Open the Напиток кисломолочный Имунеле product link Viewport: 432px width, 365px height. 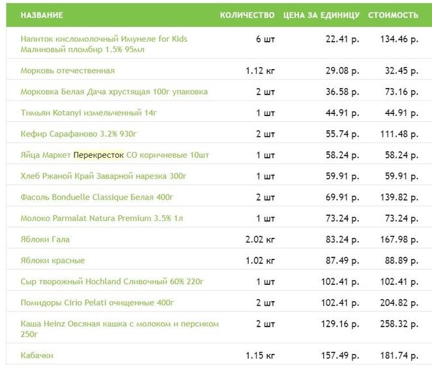[x=104, y=44]
